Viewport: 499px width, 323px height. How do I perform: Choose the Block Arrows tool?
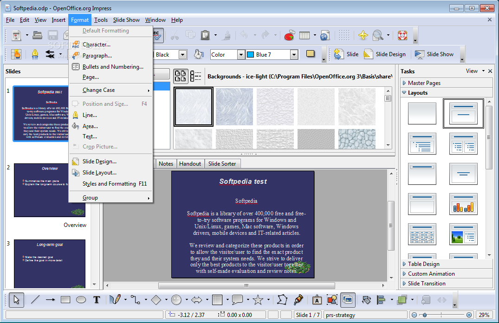point(197,300)
